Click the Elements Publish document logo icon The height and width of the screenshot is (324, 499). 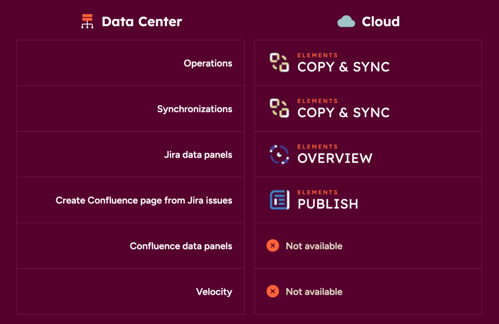pyautogui.click(x=279, y=200)
